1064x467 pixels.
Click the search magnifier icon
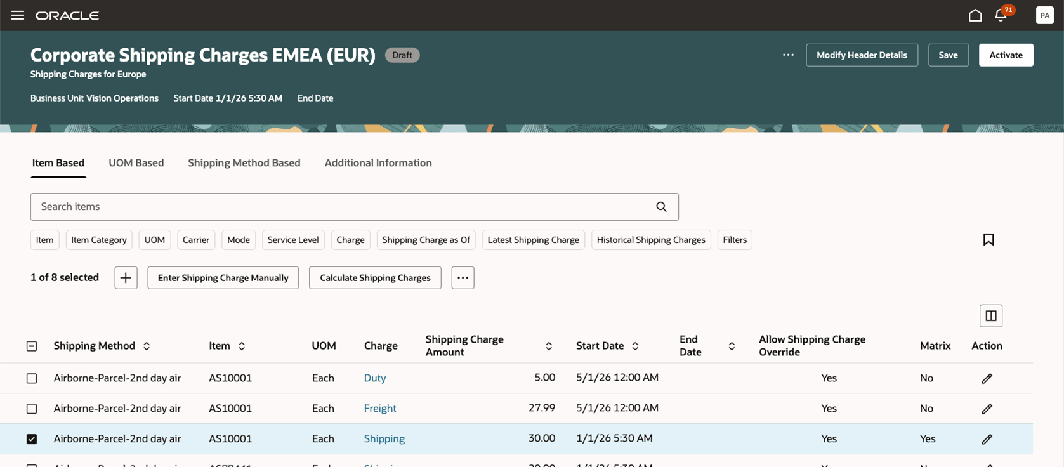[661, 207]
